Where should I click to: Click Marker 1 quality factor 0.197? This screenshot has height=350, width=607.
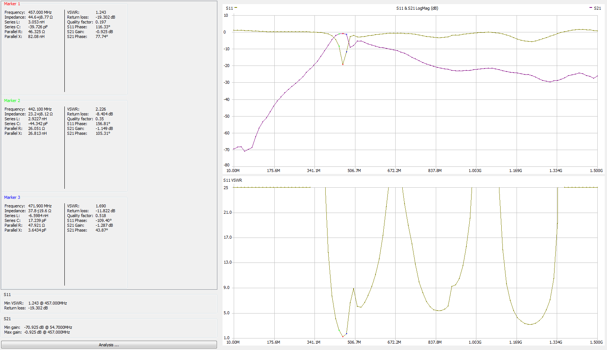(101, 22)
